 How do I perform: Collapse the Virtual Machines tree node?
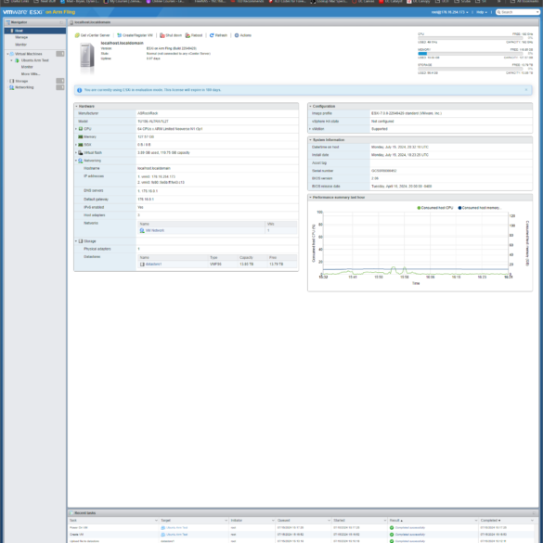[7, 54]
